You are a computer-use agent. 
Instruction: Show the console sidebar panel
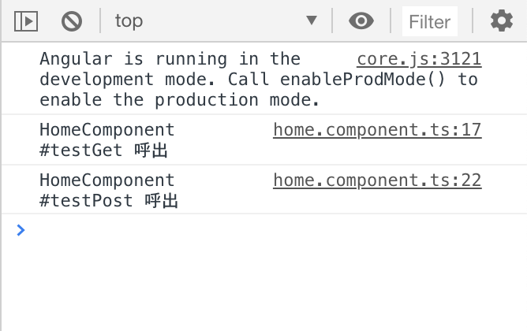pyautogui.click(x=26, y=21)
